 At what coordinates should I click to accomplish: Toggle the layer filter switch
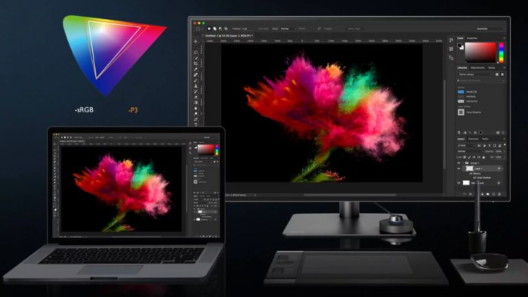click(505, 145)
